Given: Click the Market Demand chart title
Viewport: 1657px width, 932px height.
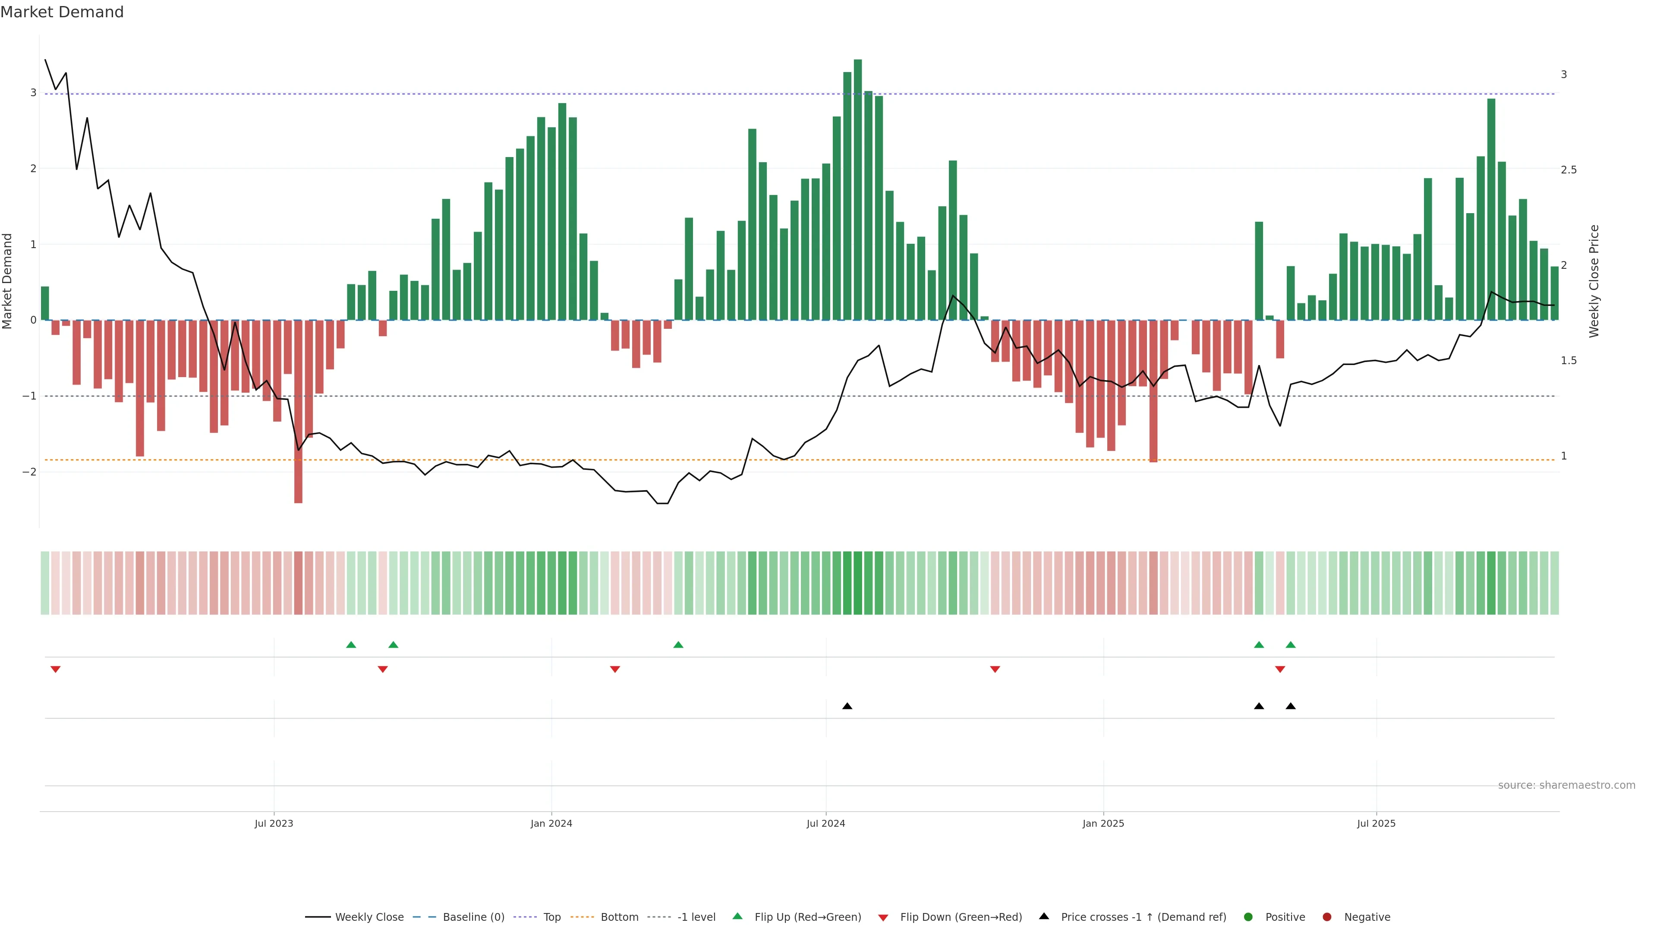Looking at the screenshot, I should pos(62,12).
